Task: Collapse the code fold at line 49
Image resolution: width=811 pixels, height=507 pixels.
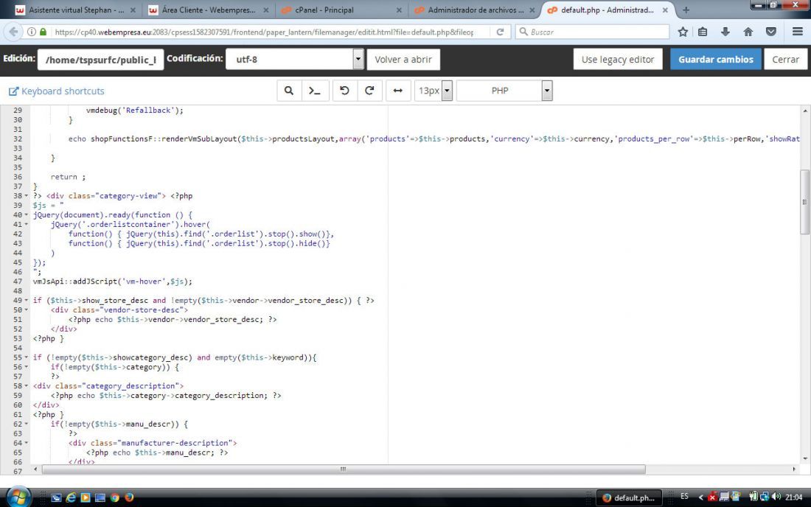Action: pyautogui.click(x=27, y=300)
